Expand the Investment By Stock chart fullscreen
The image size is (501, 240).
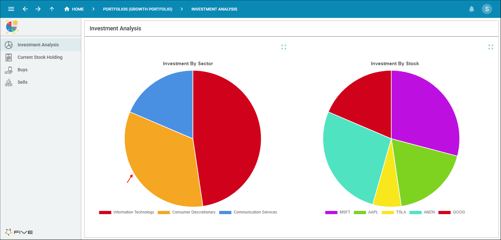(490, 47)
